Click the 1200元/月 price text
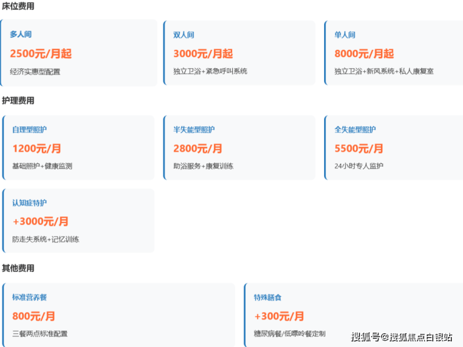 (37, 149)
